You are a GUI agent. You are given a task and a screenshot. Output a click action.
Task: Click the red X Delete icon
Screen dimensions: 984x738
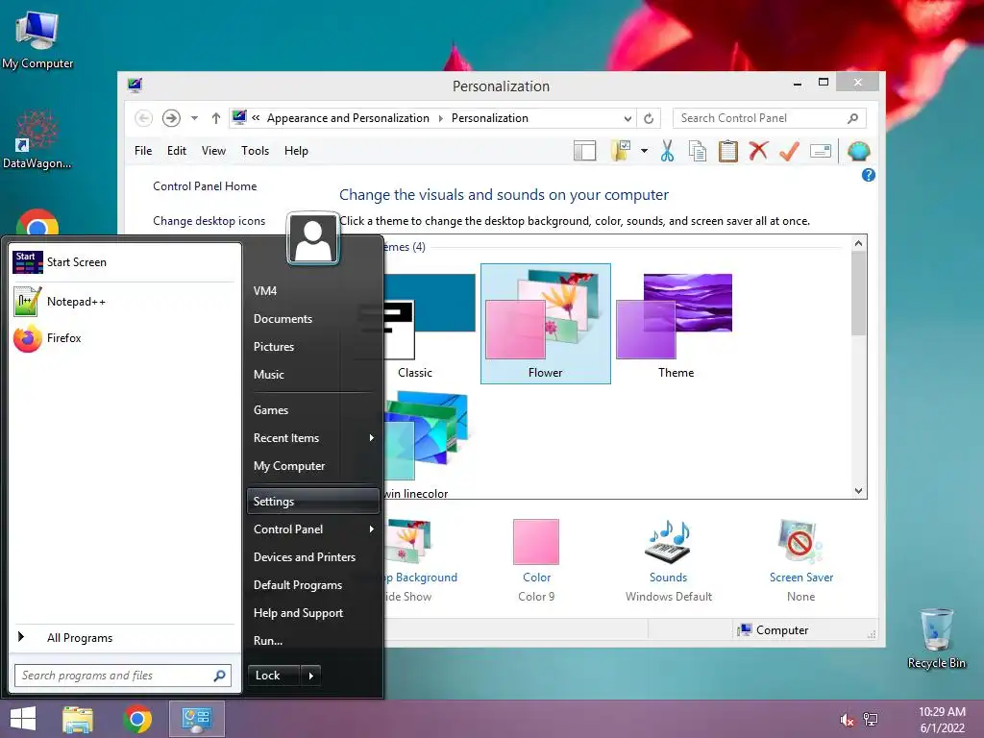[x=759, y=151]
